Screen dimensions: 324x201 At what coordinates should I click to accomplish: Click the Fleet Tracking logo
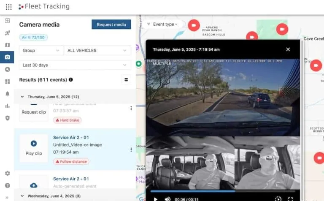tap(44, 6)
